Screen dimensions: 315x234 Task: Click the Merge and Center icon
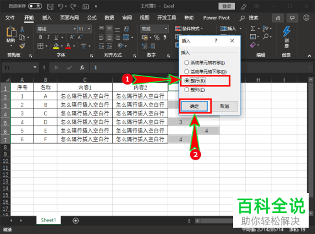126,37
